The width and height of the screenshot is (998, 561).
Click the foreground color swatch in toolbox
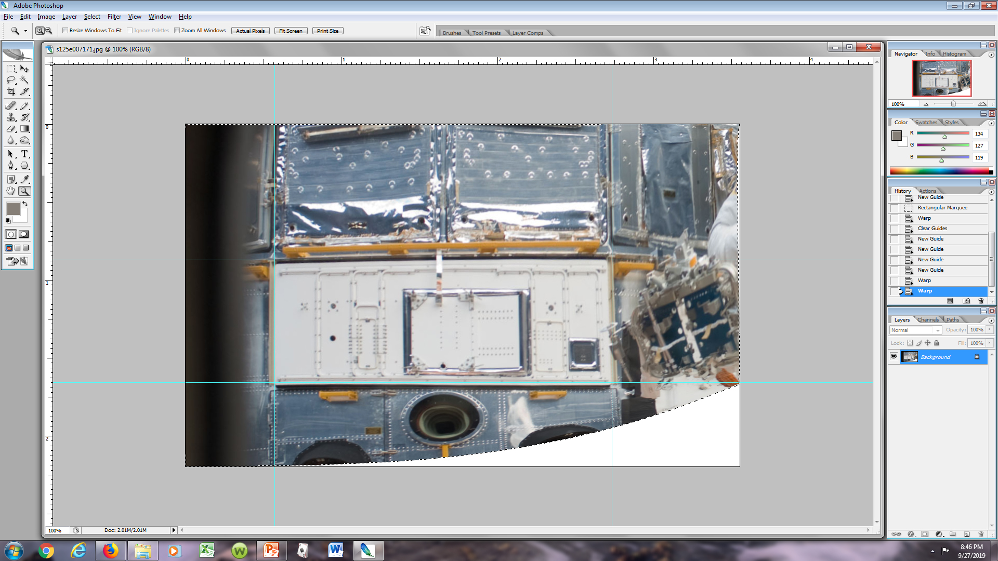coord(13,209)
